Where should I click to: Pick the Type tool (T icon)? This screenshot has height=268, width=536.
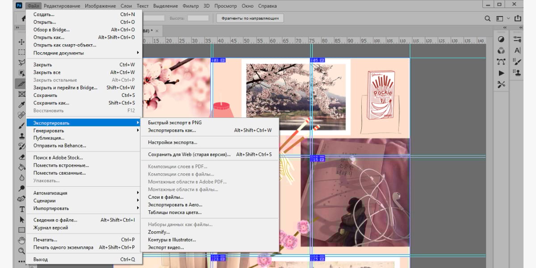(21, 209)
